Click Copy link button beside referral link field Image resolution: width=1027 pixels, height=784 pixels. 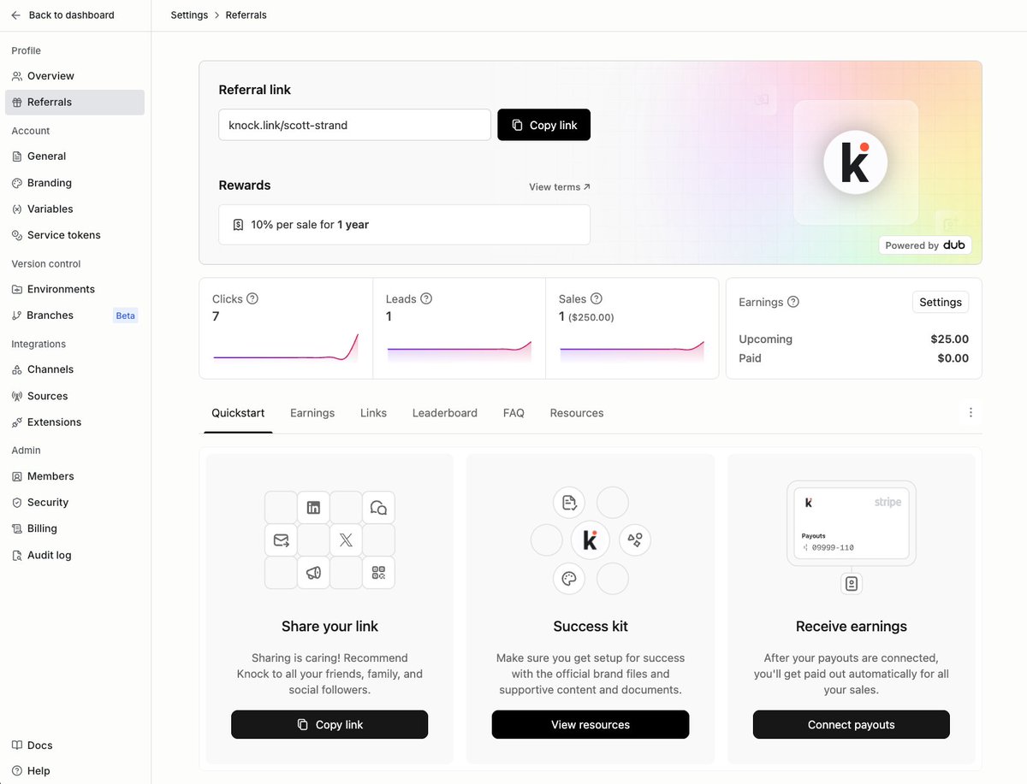click(543, 125)
